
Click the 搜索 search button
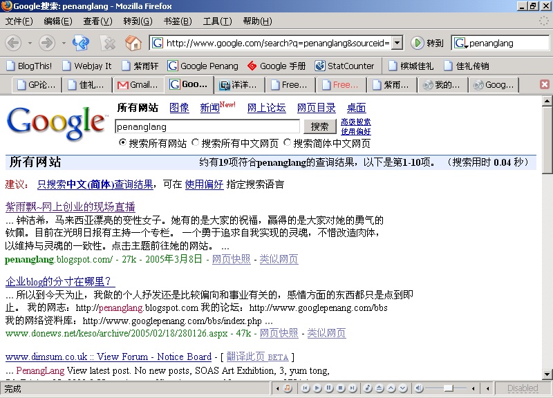point(319,126)
